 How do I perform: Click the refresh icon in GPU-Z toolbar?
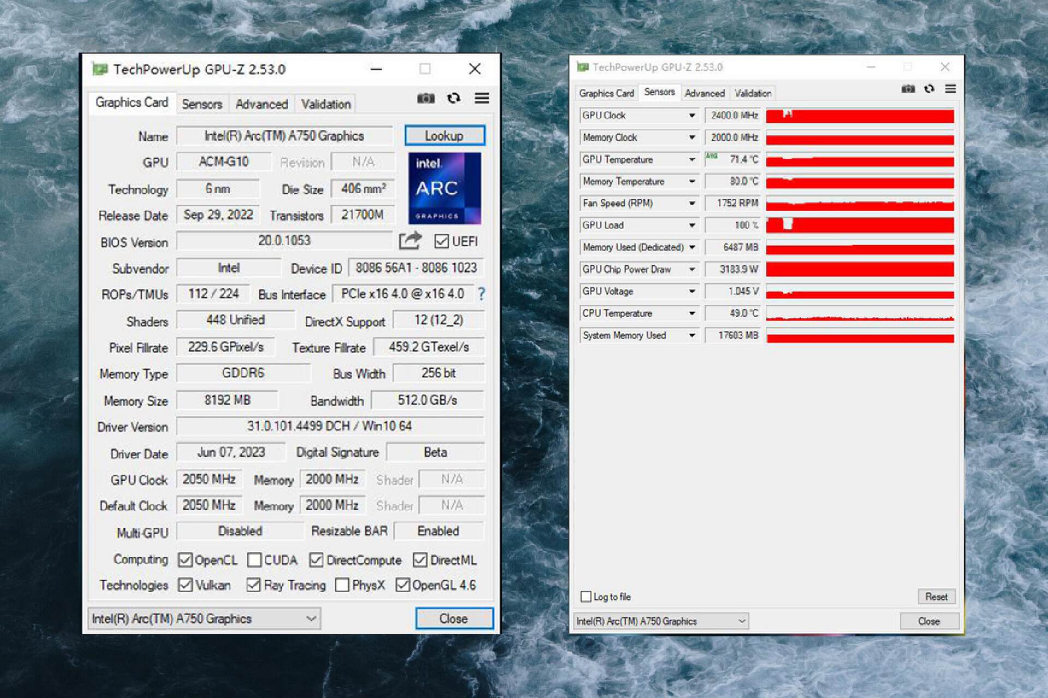tap(454, 98)
